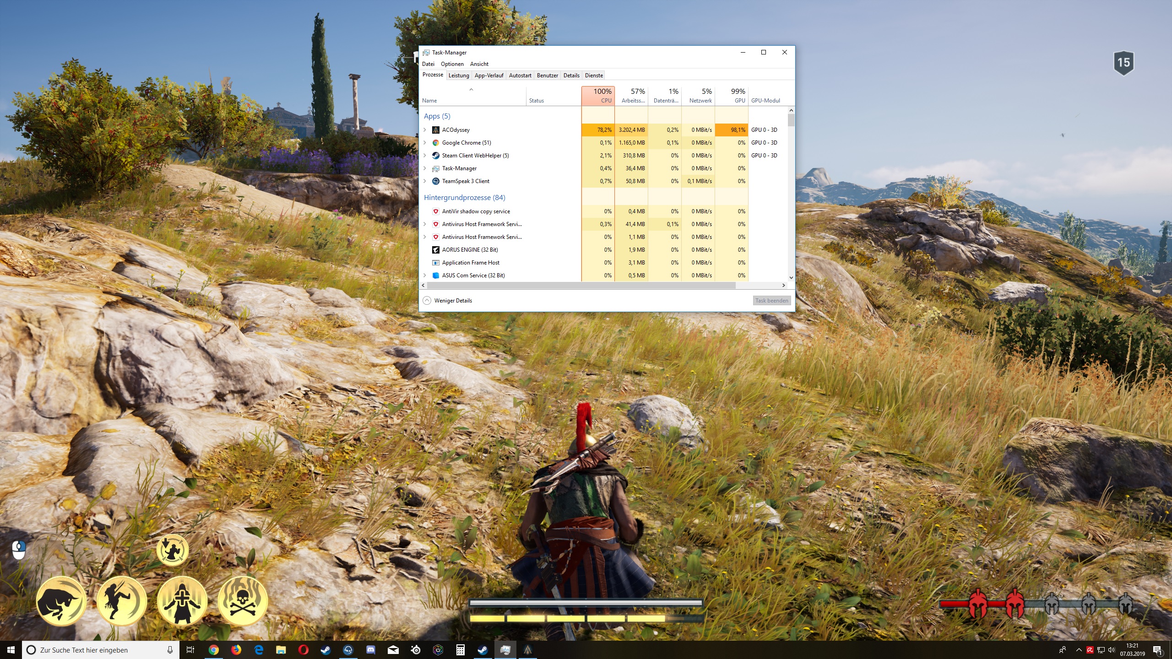Open Opera browser from taskbar
This screenshot has height=659, width=1172.
tap(303, 650)
